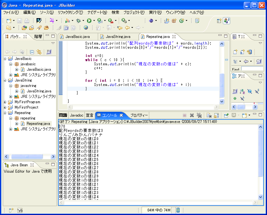
Task: Click the Find input field in right panel
Action: pos(252,69)
